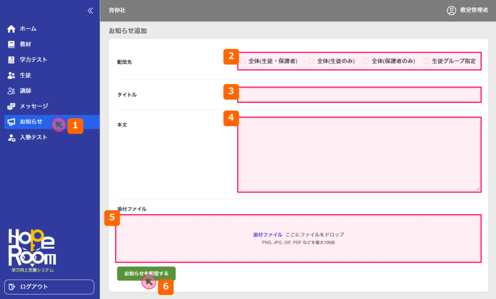496x299 pixels.
Task: Click the 生徒 students icon
Action: click(x=12, y=75)
